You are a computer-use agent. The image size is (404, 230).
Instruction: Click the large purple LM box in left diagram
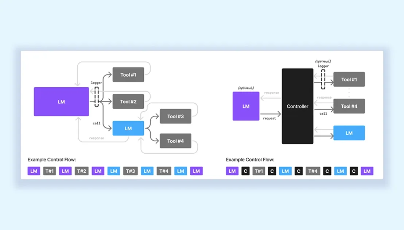(61, 101)
